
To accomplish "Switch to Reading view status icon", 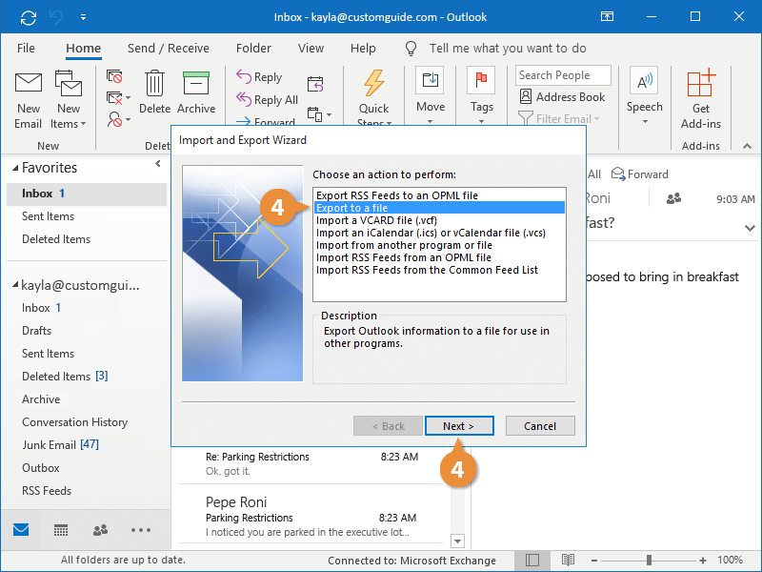I will click(568, 561).
